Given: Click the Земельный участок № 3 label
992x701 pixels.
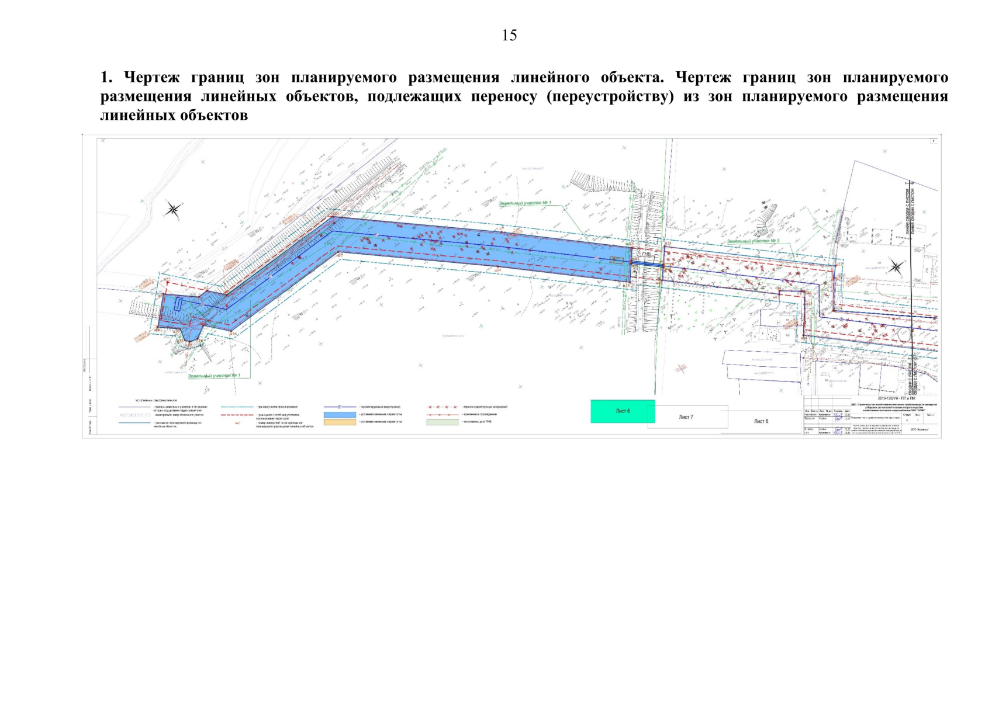Looking at the screenshot, I should [x=753, y=241].
